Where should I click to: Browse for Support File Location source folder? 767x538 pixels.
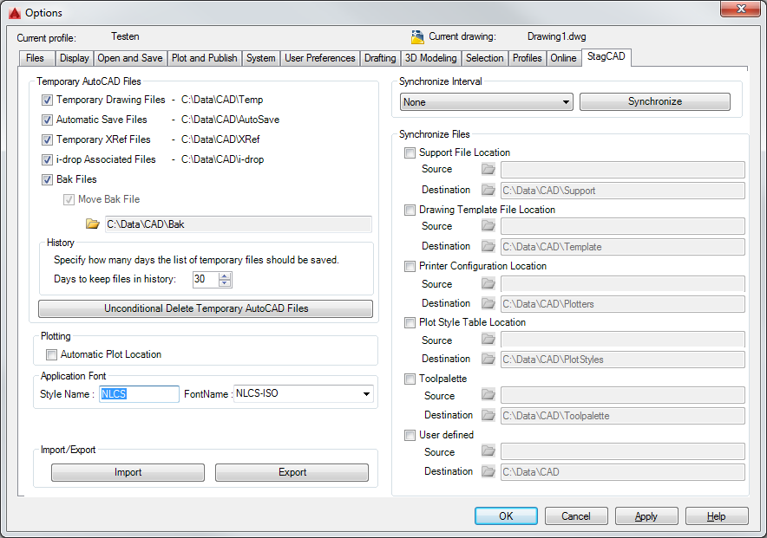click(488, 170)
